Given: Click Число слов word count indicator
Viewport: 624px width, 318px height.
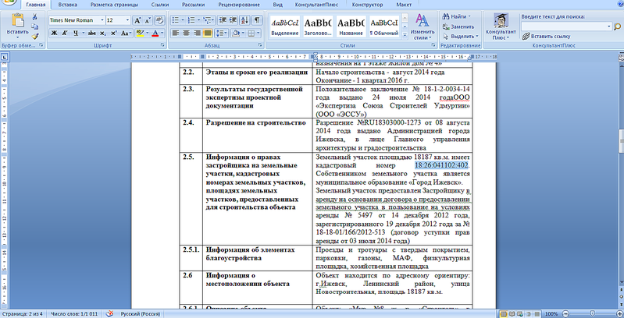Looking at the screenshot, I should 75,313.
